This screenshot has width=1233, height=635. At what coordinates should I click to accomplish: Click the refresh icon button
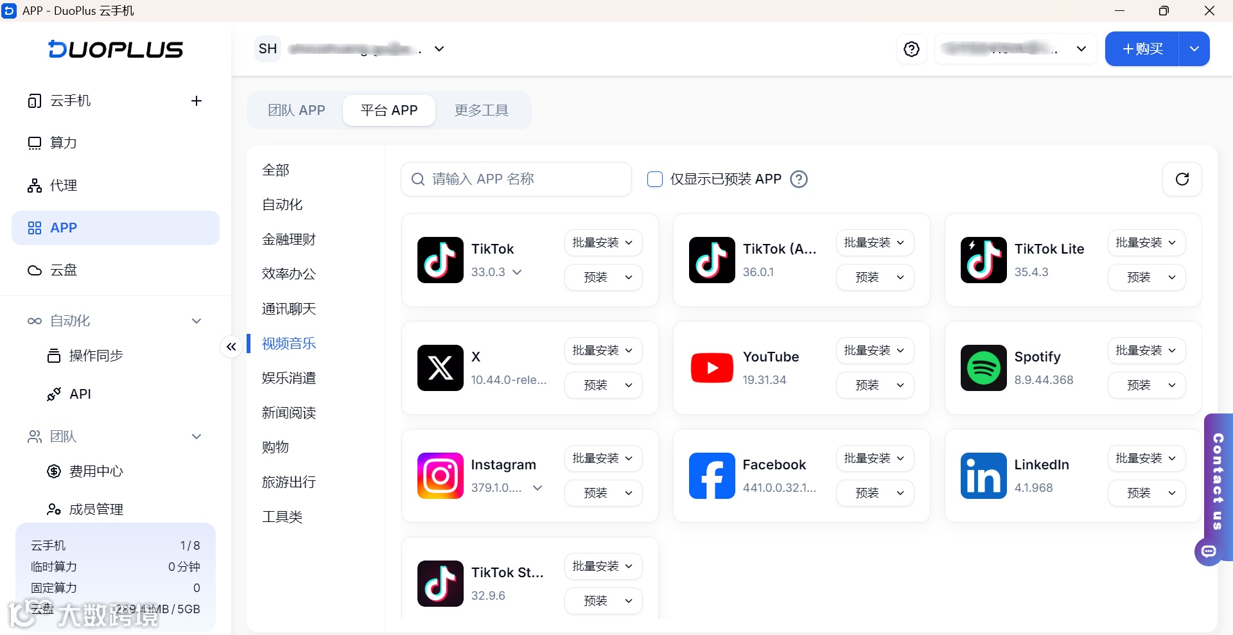[1182, 179]
